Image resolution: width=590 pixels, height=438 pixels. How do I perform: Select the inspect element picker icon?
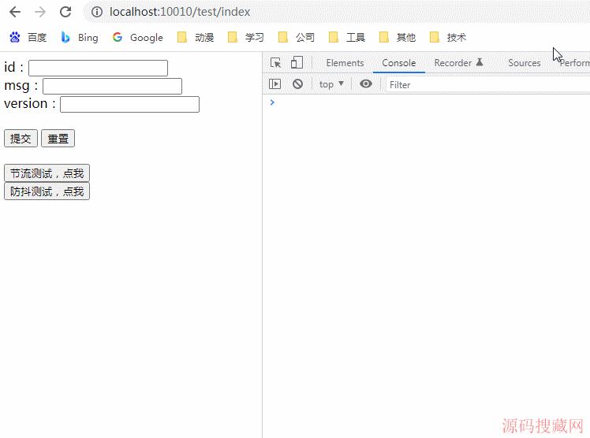[275, 63]
